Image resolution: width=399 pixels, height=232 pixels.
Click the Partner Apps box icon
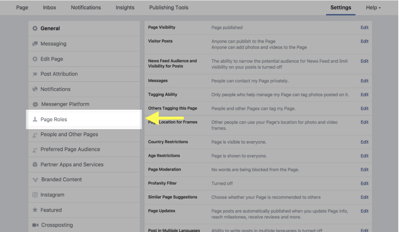tap(35, 165)
